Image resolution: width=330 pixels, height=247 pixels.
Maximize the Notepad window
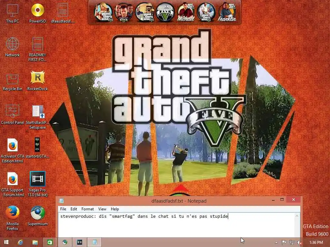click(282, 199)
